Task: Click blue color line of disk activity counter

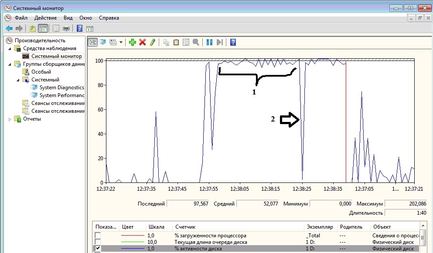Action: (133, 249)
